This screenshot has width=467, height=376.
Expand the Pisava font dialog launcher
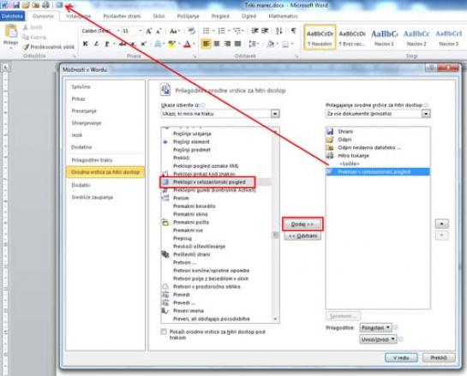[x=195, y=57]
